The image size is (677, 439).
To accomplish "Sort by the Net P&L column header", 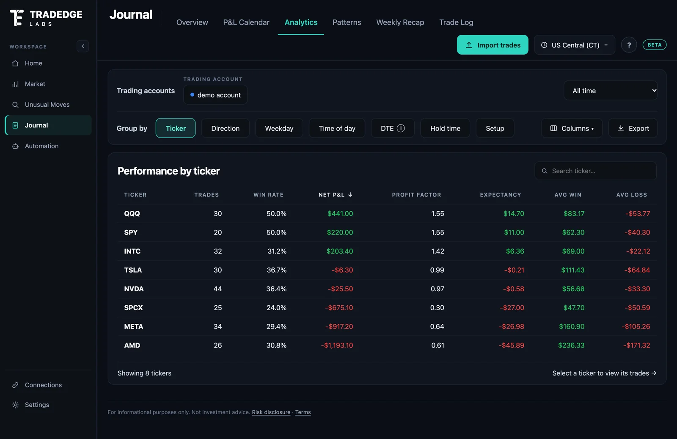I will 336,195.
